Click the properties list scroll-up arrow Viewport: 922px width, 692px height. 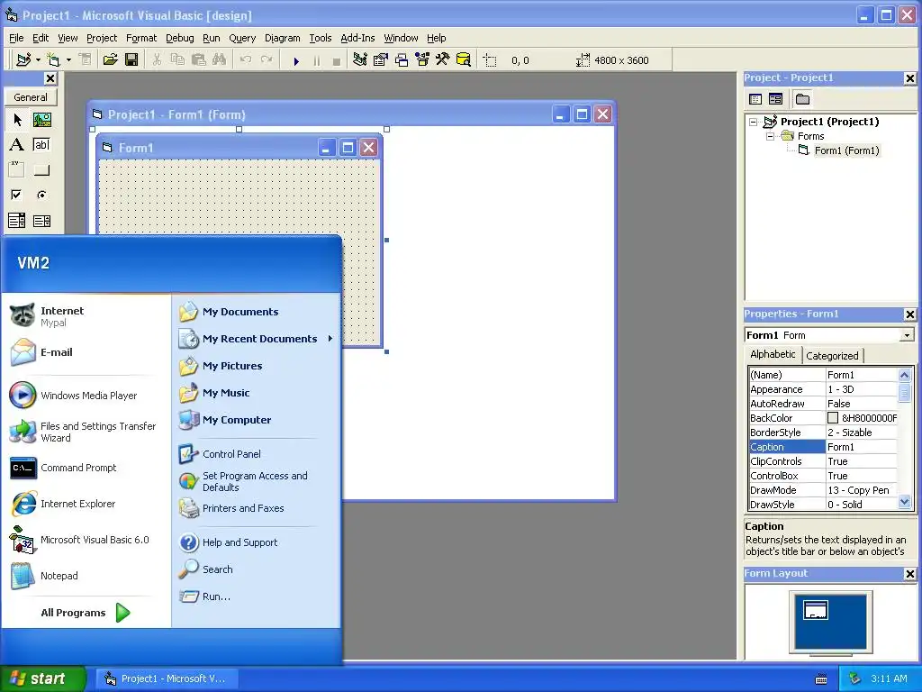coord(904,375)
